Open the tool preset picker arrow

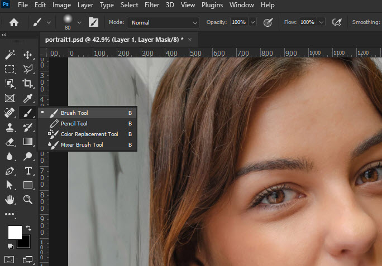click(x=49, y=23)
